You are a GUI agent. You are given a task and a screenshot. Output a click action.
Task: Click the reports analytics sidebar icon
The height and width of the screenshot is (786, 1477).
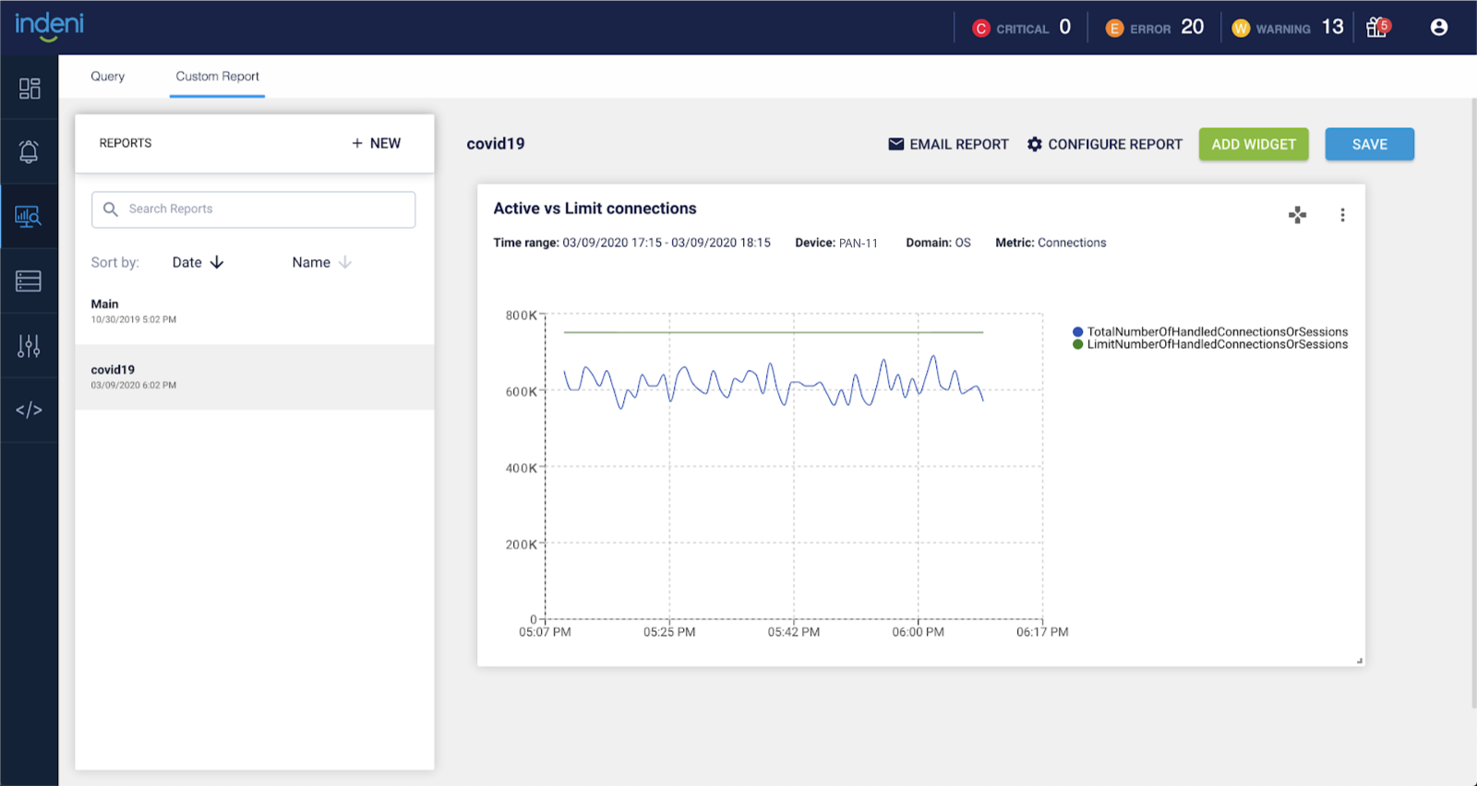pyautogui.click(x=29, y=217)
